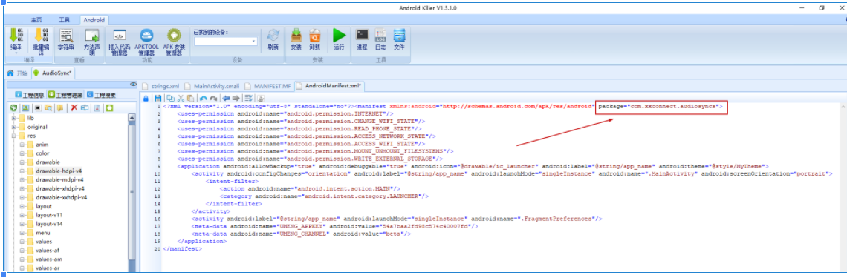Expand the drawable-hdpi-v4 folder node

pos(22,171)
